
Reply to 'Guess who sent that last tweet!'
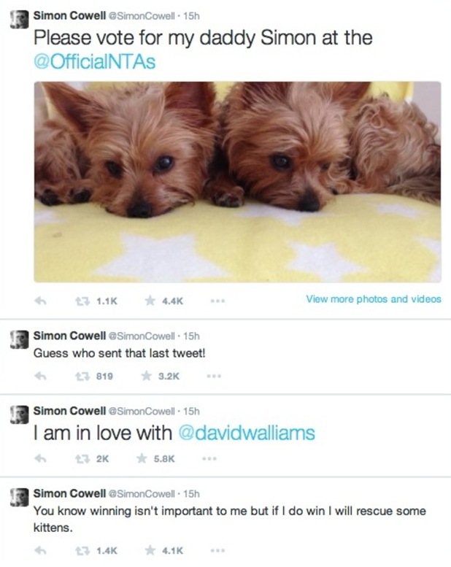40,376
